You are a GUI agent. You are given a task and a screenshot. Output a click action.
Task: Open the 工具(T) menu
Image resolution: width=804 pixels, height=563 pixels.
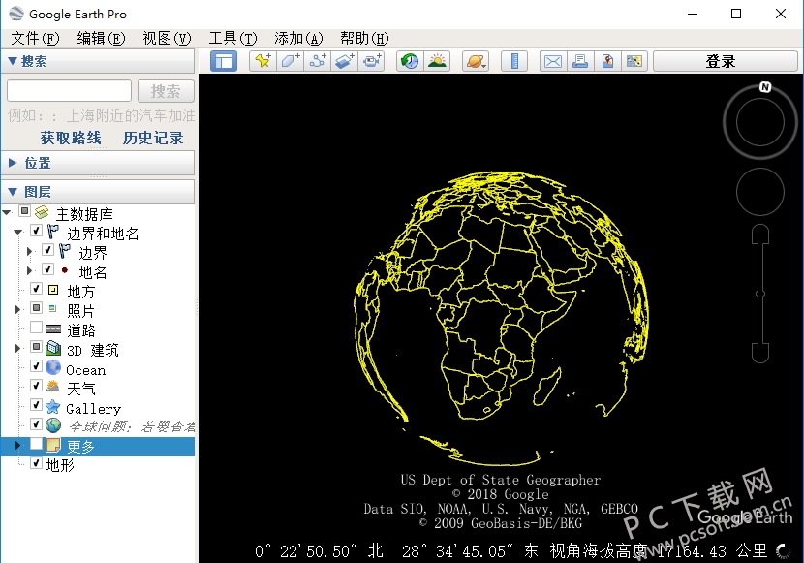232,38
